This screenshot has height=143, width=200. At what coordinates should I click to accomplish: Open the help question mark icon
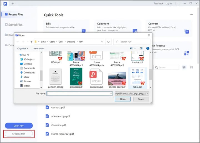tap(148, 48)
